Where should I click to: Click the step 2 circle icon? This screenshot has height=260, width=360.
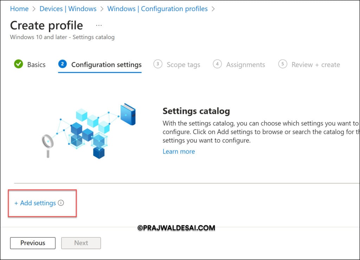pos(63,64)
